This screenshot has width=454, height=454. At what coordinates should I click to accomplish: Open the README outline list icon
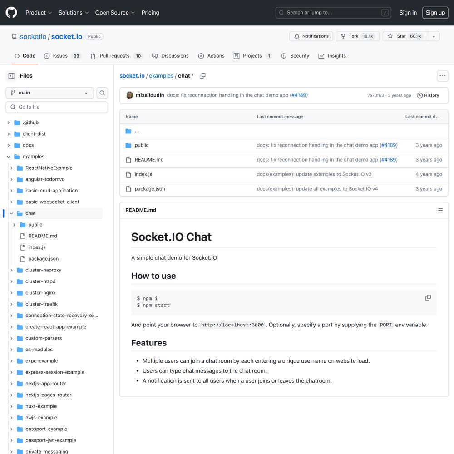[440, 210]
